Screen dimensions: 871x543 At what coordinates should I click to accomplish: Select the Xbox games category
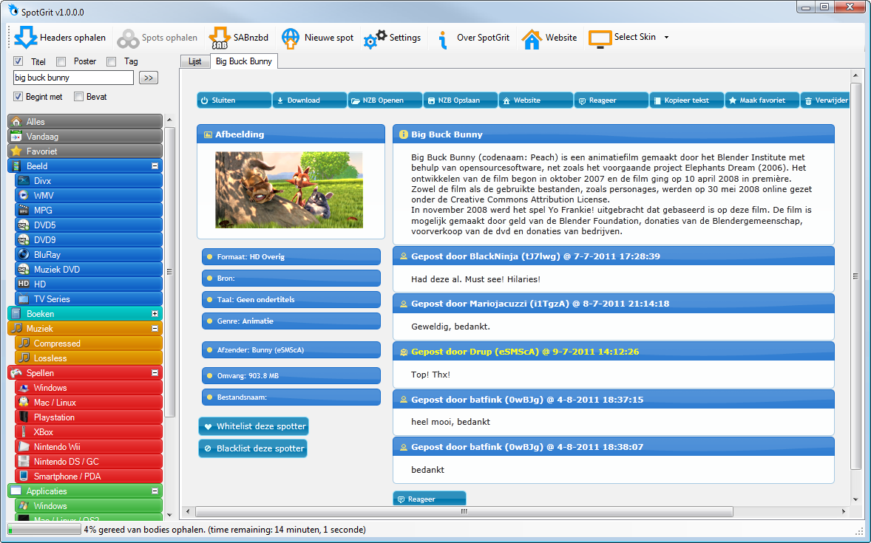(x=89, y=432)
